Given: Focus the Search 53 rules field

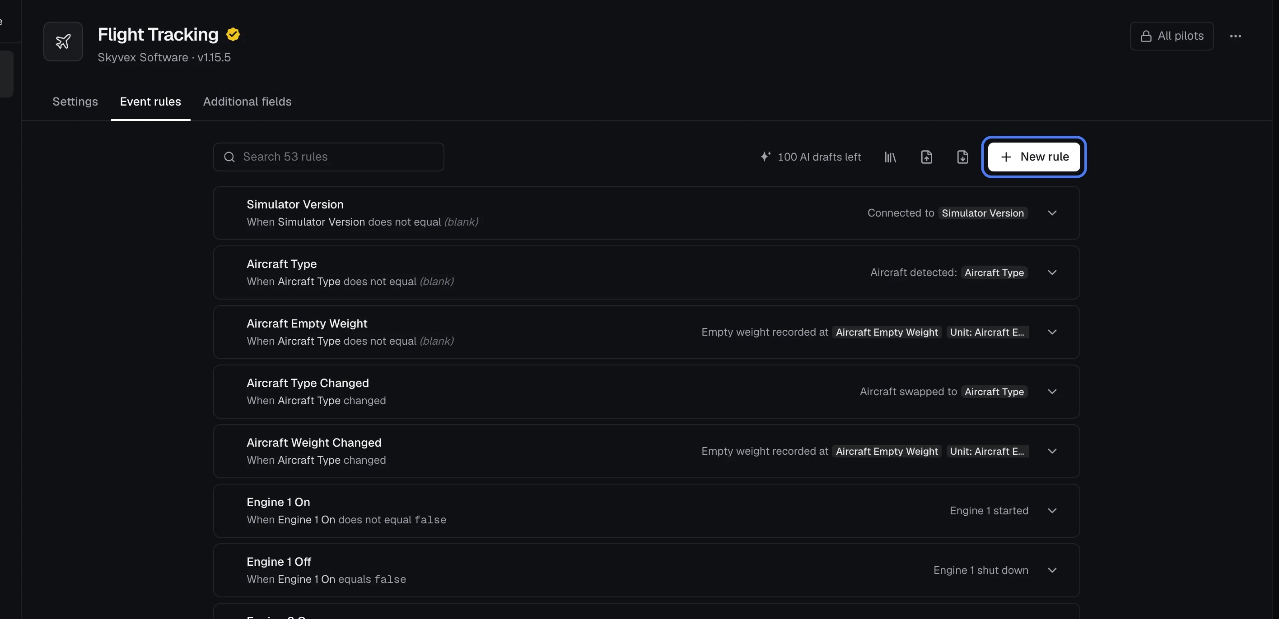Looking at the screenshot, I should (x=329, y=157).
